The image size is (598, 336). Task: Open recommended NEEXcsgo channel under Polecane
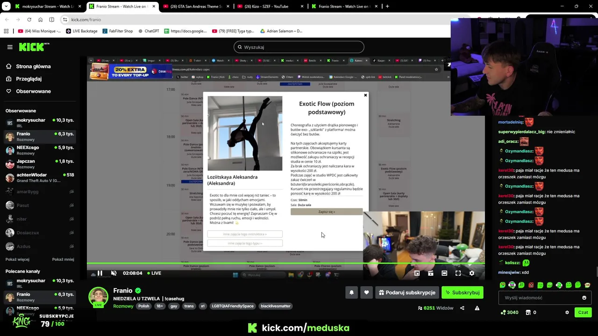(x=40, y=310)
